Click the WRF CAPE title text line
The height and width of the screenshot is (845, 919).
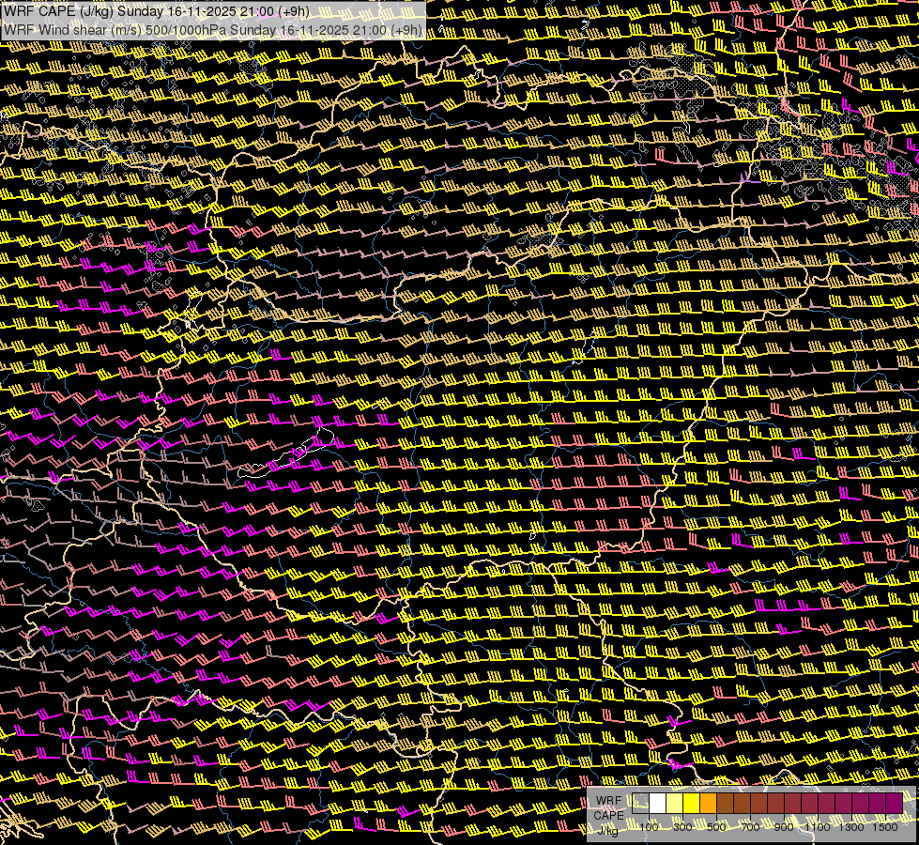(157, 11)
